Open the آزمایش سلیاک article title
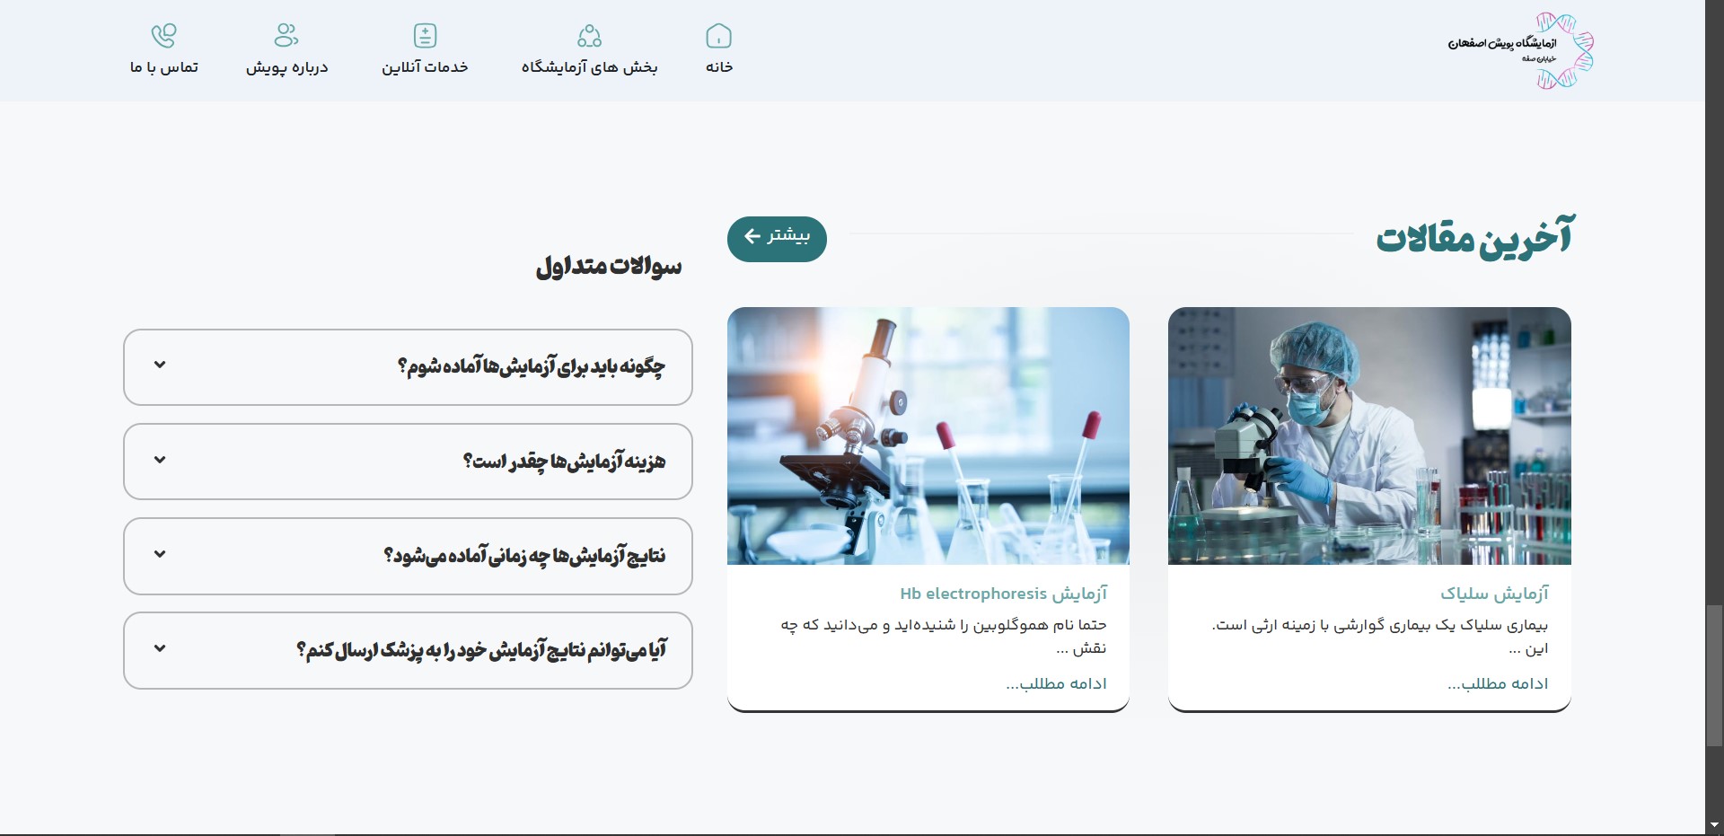 (1494, 594)
